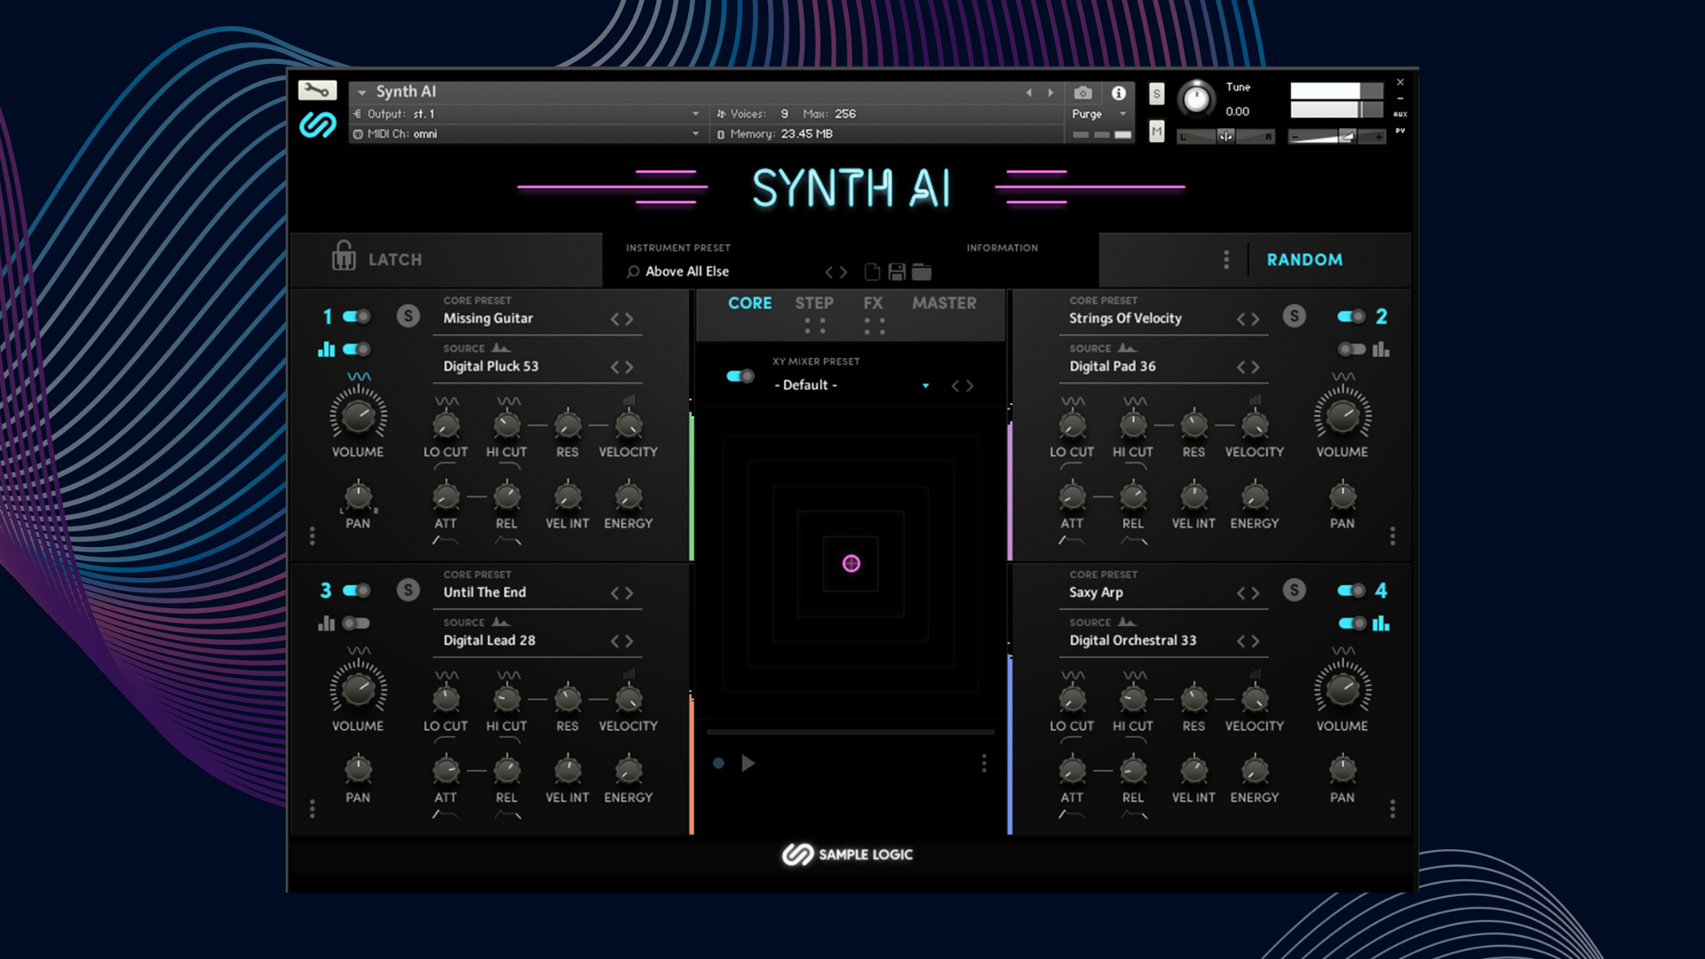Disable channel 3 Until The End

click(x=358, y=590)
